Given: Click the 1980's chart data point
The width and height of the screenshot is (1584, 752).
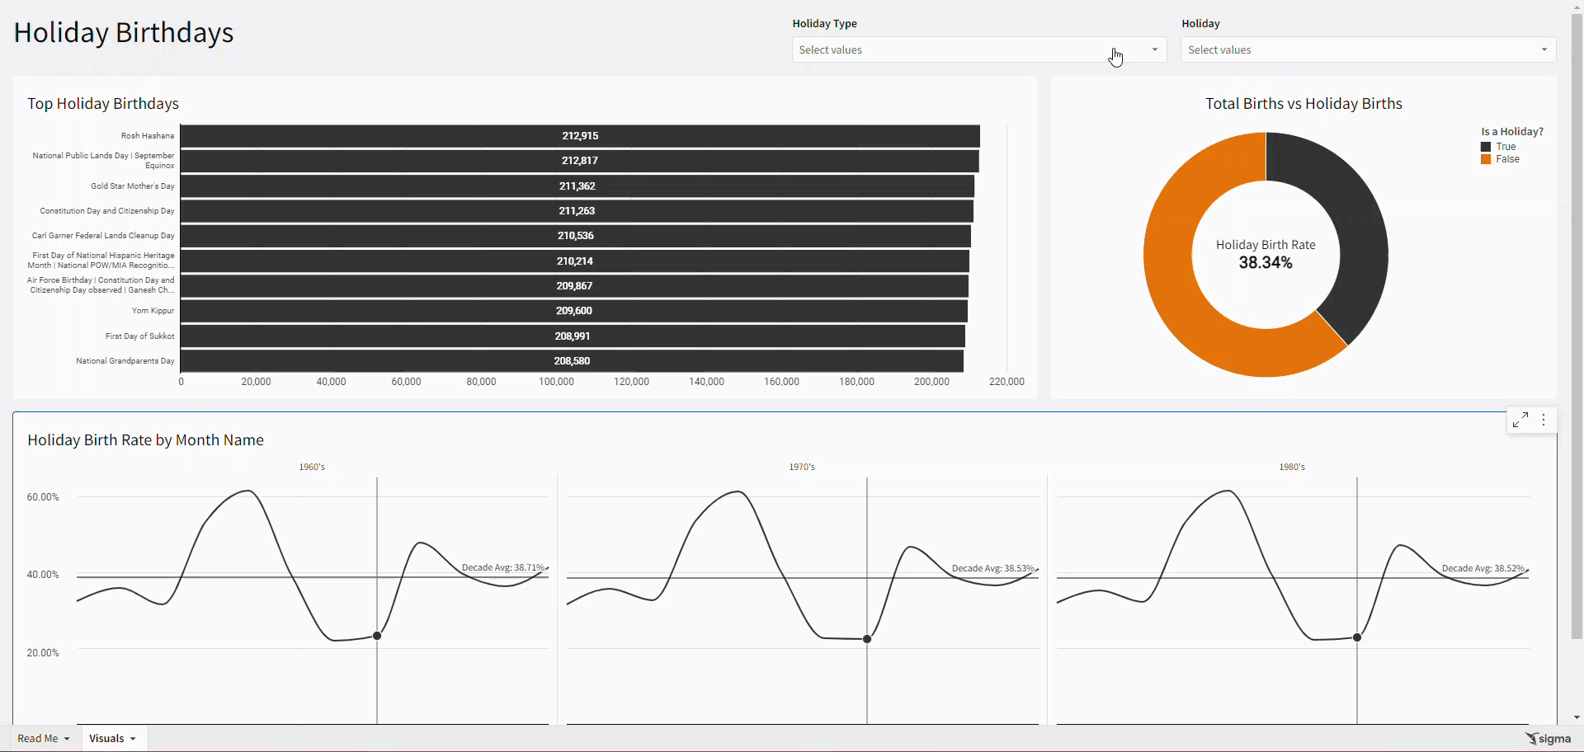Looking at the screenshot, I should (1357, 637).
